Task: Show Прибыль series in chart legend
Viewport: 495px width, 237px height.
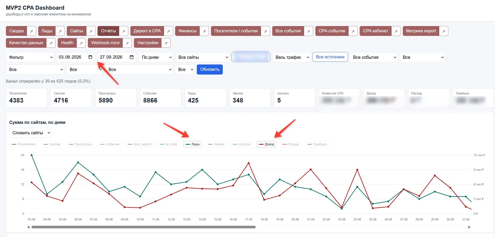Action: (317, 144)
